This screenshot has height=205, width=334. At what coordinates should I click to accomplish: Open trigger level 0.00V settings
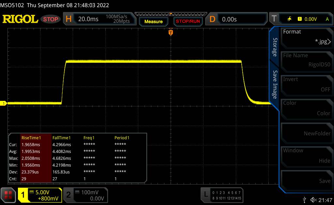pyautogui.click(x=311, y=19)
